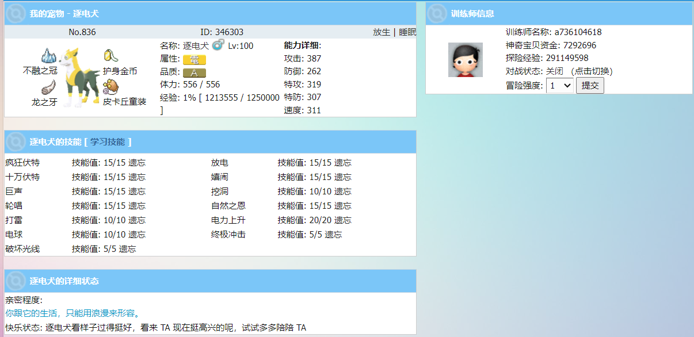
Task: Click the blue 你跟它的生活 intimacy text
Action: pyautogui.click(x=73, y=313)
